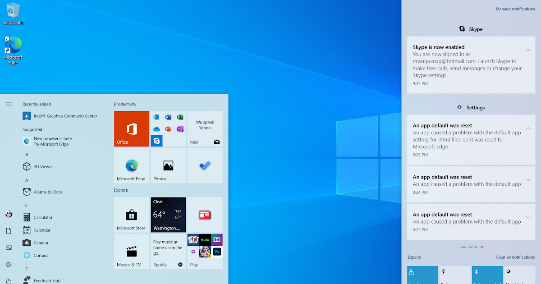
Task: Tick the checkbox on the Edge desktop icon
Action: 7,39
